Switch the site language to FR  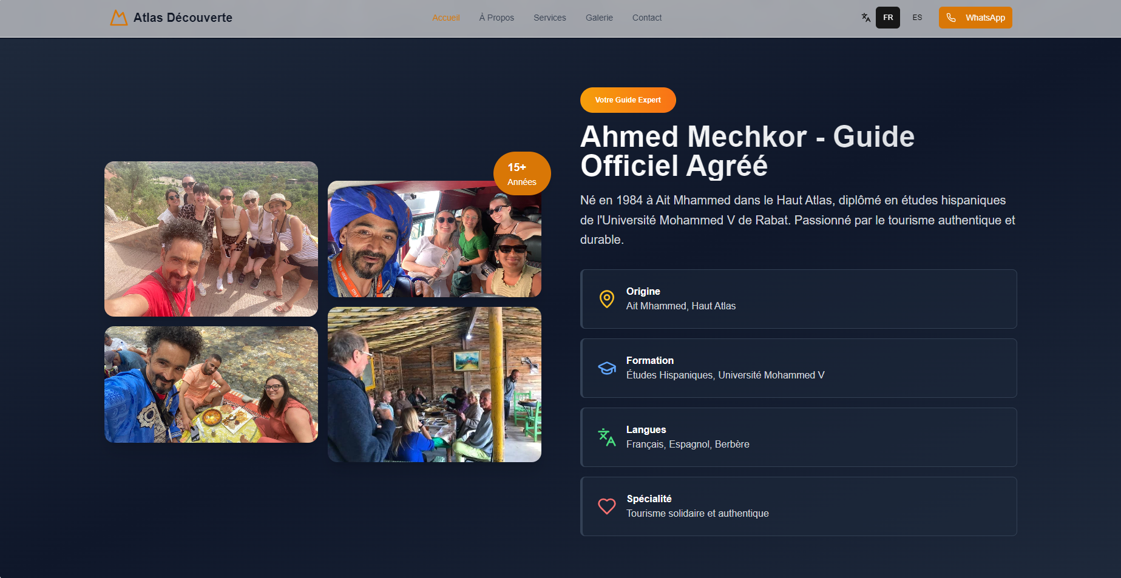[887, 18]
